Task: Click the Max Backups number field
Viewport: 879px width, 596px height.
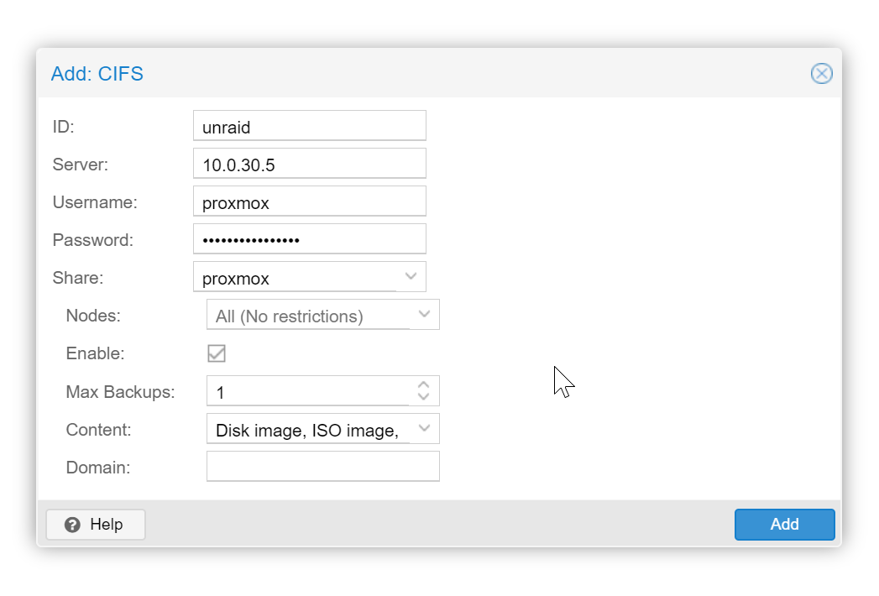Action: tap(308, 391)
